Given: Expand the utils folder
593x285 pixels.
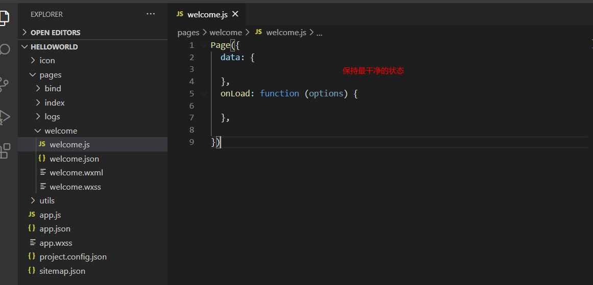Looking at the screenshot, I should 92,200.
